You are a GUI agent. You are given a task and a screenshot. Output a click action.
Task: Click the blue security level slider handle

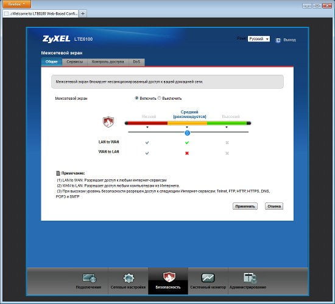(187, 133)
